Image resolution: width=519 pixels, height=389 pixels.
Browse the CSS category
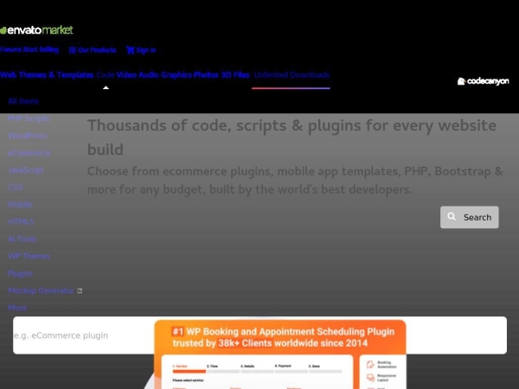click(x=16, y=188)
